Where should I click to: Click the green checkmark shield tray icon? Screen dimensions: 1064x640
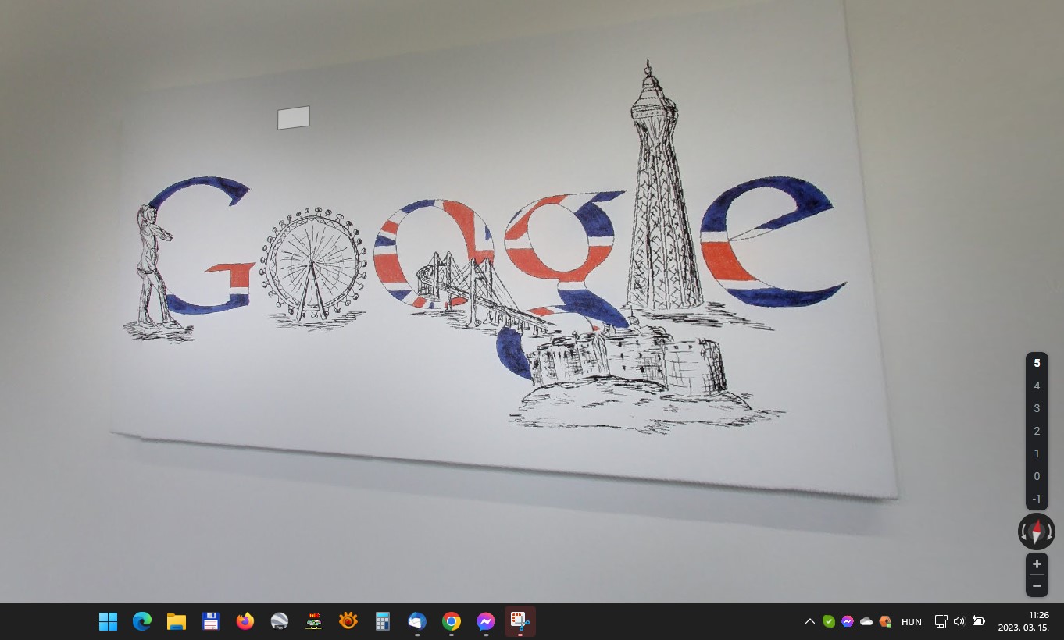click(x=829, y=621)
